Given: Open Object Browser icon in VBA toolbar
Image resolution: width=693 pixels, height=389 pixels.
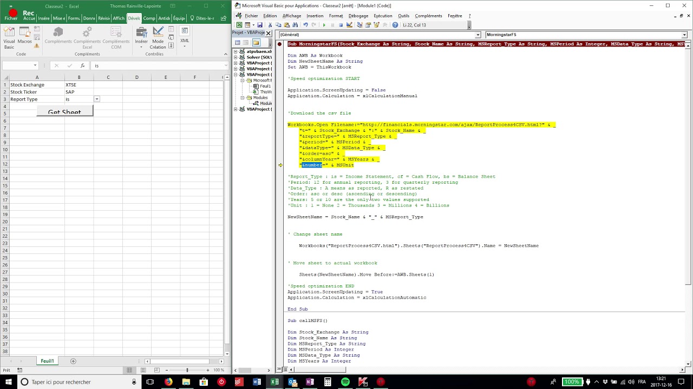Looking at the screenshot, I should tap(376, 25).
